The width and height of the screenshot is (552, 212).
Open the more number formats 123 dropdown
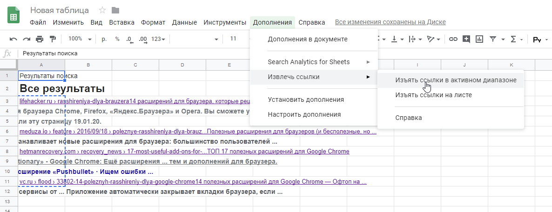coord(158,39)
